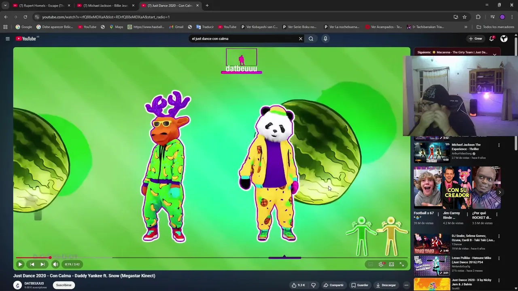Open browser apps grid icon
The height and width of the screenshot is (291, 518).
pos(5,27)
